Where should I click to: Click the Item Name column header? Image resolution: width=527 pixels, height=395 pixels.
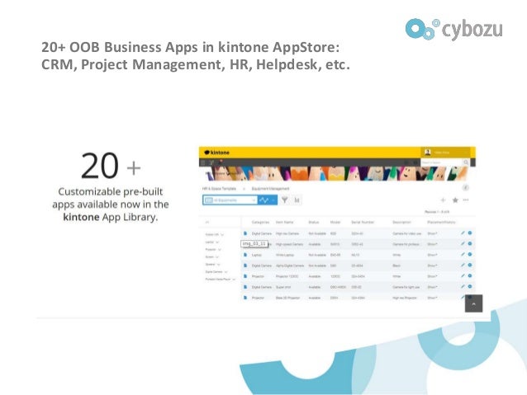284,222
